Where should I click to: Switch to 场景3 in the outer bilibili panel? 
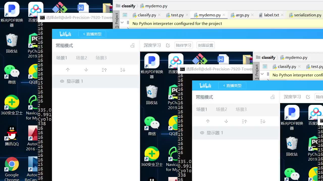click(x=101, y=58)
